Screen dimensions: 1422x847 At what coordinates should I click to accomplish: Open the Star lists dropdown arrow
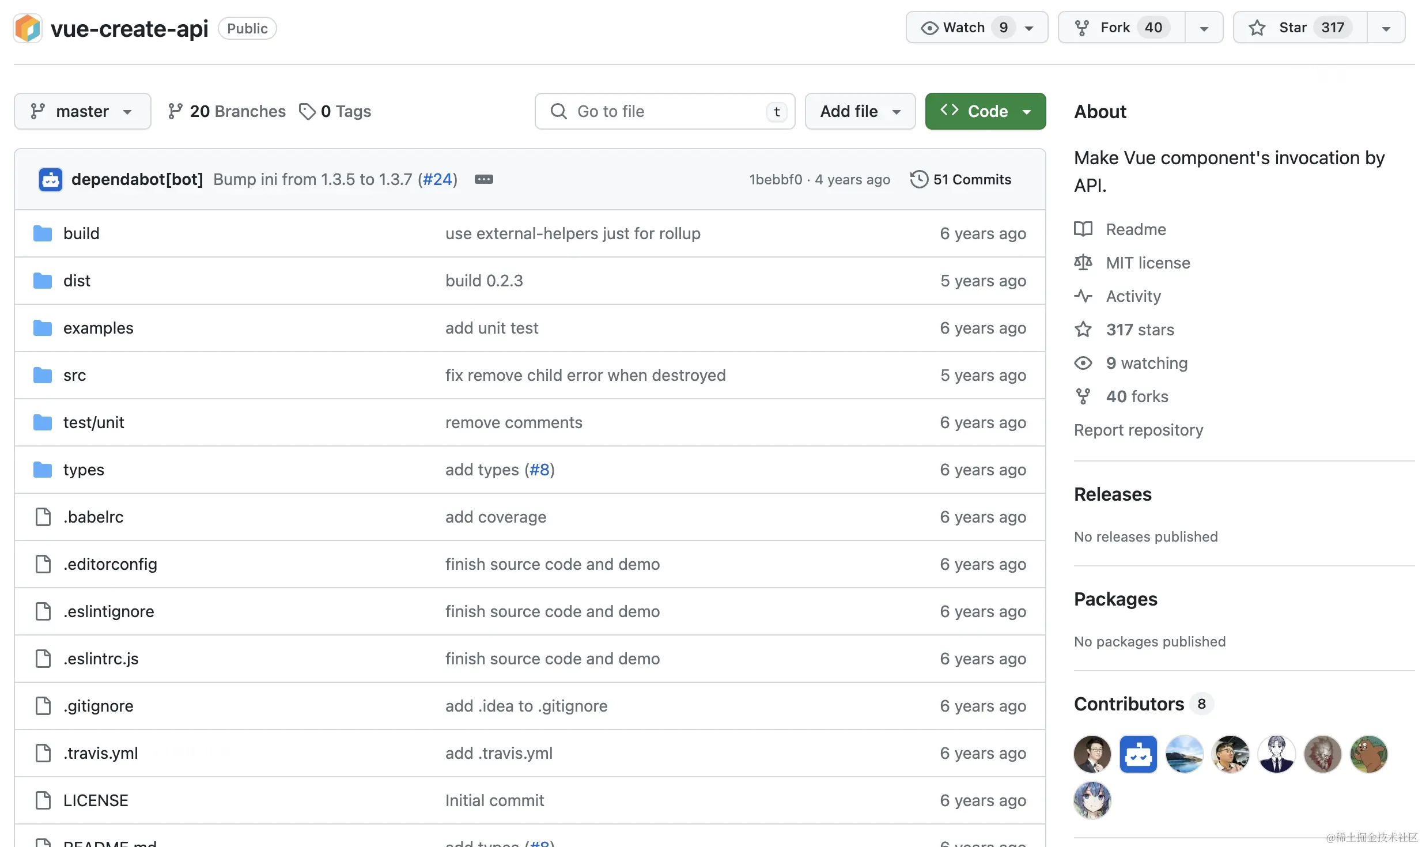(1386, 28)
